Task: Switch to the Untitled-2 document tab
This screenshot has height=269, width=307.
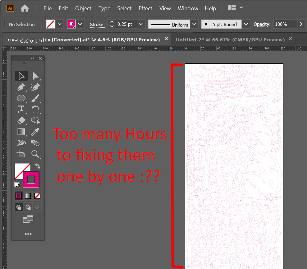Action: pyautogui.click(x=231, y=39)
